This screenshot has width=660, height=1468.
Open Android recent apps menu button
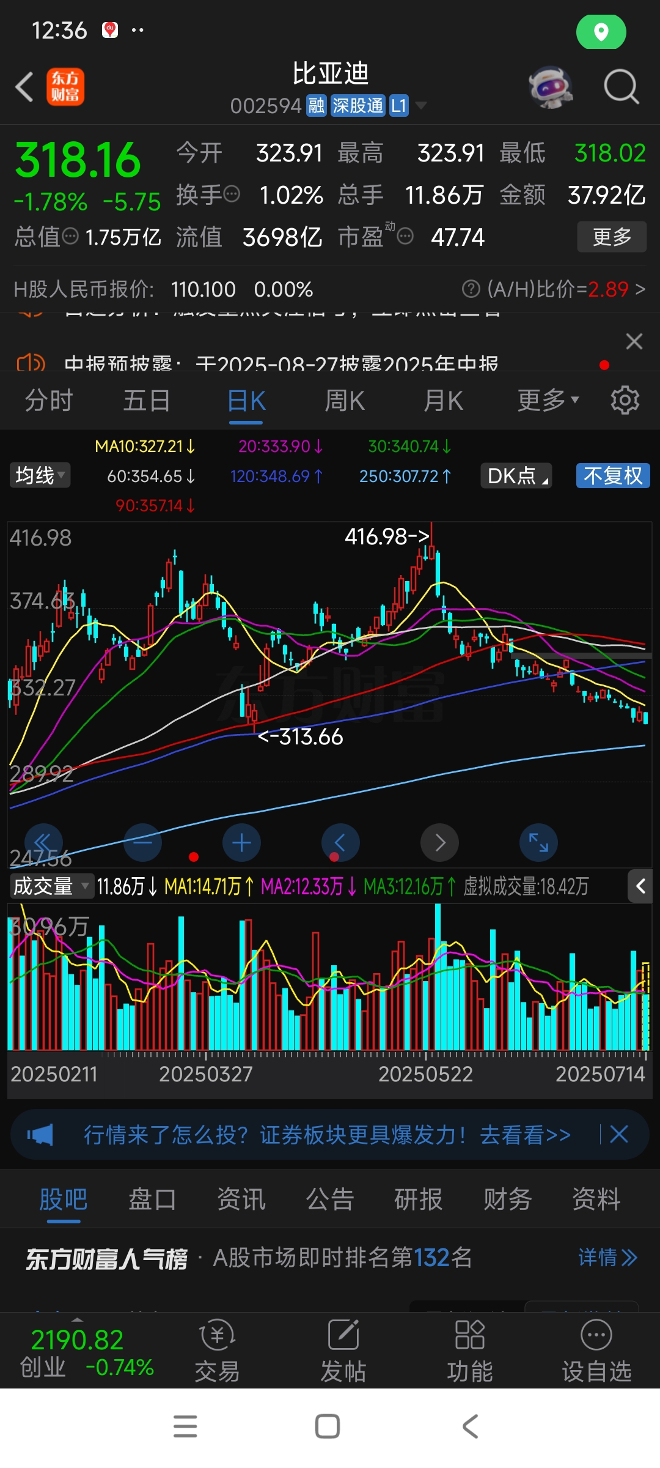[x=185, y=1426]
